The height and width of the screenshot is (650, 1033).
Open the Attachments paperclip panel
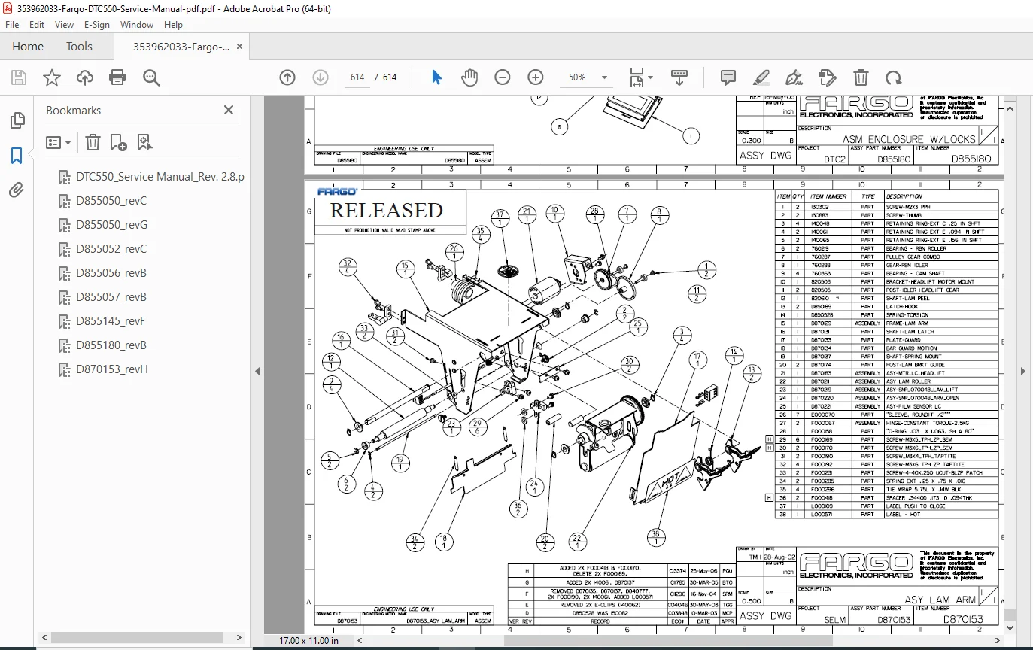[x=17, y=190]
